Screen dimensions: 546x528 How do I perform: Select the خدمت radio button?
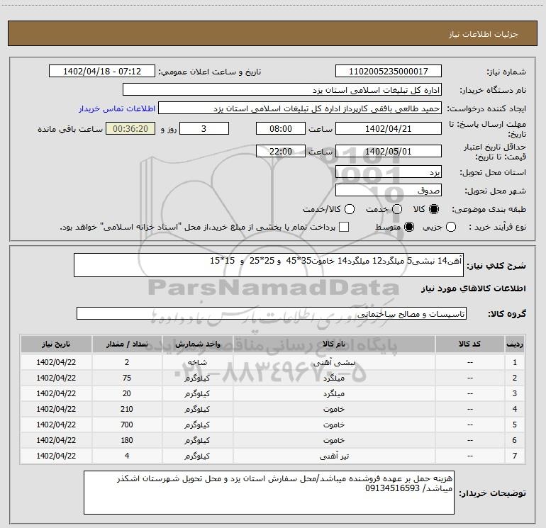pyautogui.click(x=397, y=209)
